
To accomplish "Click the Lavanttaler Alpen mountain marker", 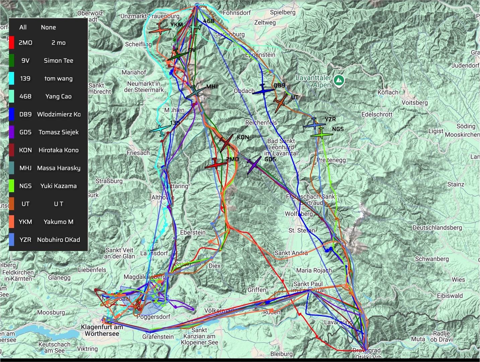I will point(339,80).
